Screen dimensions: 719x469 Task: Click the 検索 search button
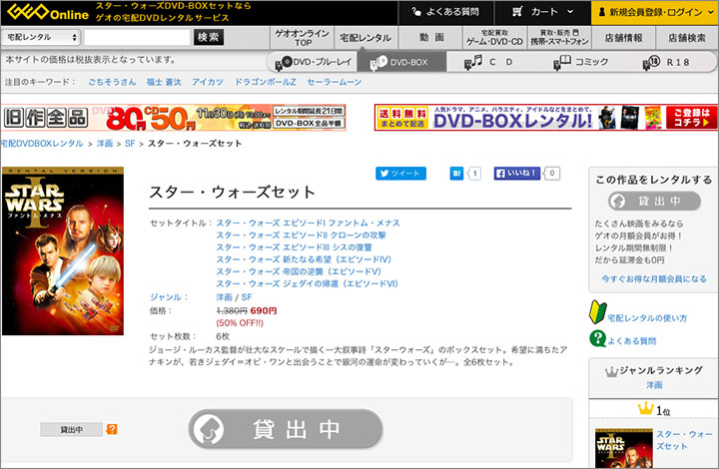click(209, 37)
